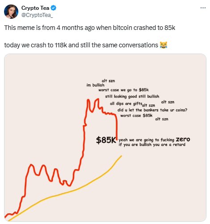This screenshot has height=224, width=210.
Task: Open the three-dot more options menu
Action: pos(203,8)
